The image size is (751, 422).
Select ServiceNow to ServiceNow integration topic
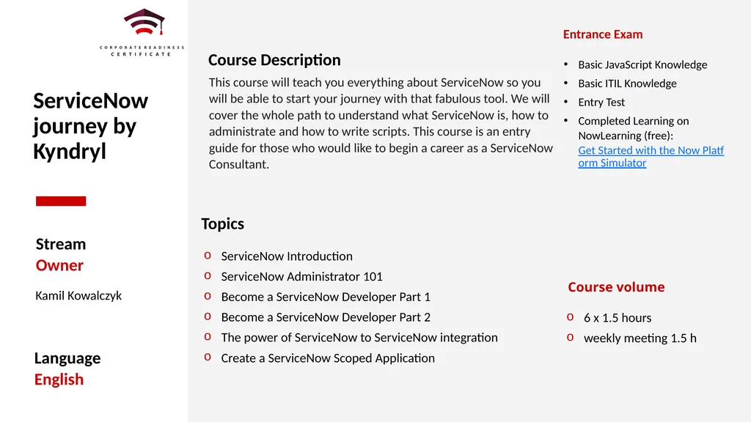[x=359, y=338]
